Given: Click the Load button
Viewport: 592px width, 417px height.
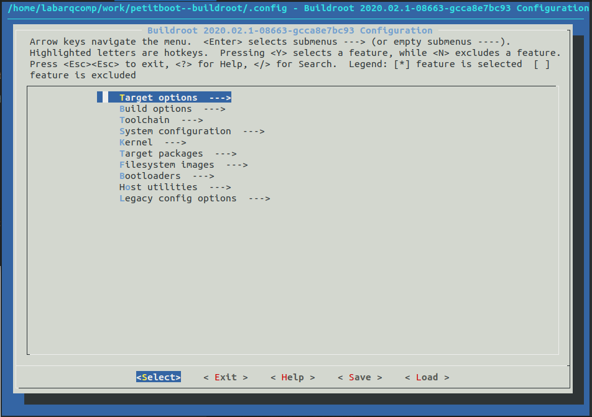Looking at the screenshot, I should click(x=427, y=377).
